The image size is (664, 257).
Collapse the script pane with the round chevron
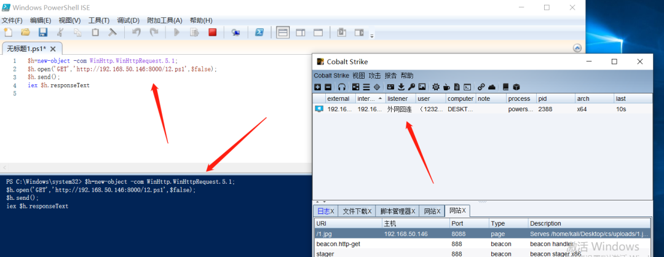pos(577,49)
